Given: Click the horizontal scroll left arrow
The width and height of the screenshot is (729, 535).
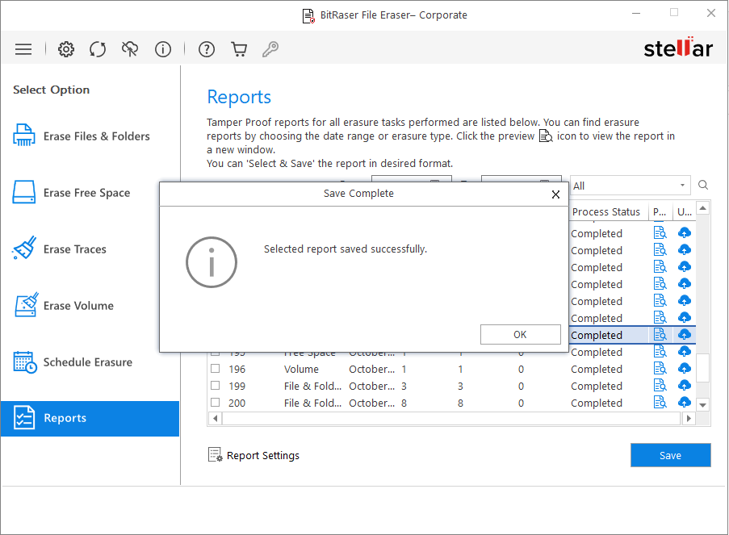Looking at the screenshot, I should click(x=215, y=418).
